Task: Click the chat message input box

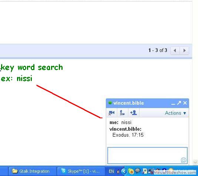Action: coord(147,156)
